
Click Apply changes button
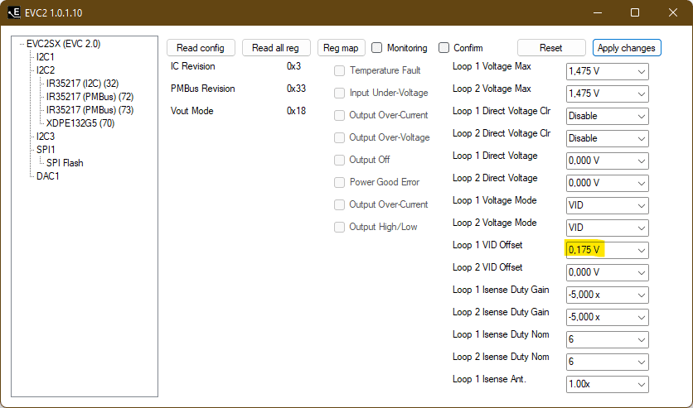click(x=626, y=48)
